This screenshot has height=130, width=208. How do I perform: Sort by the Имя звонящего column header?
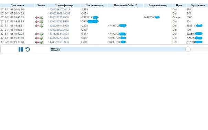click(94, 6)
